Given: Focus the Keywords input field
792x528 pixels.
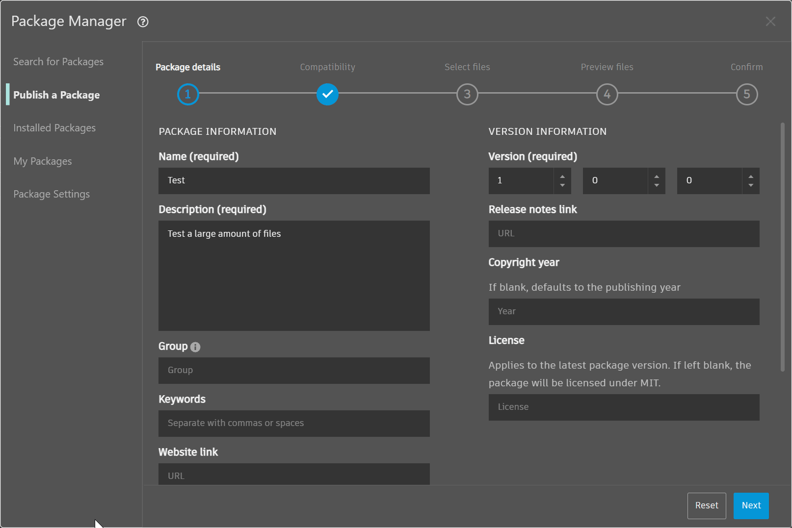Looking at the screenshot, I should pyautogui.click(x=294, y=423).
